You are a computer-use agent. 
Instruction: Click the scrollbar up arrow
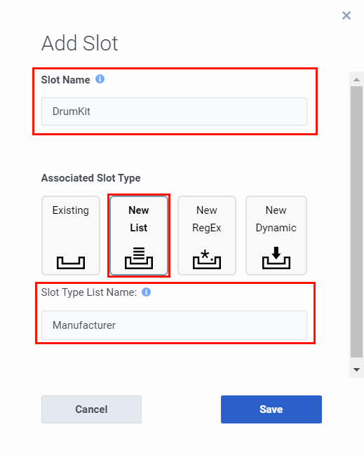357,79
